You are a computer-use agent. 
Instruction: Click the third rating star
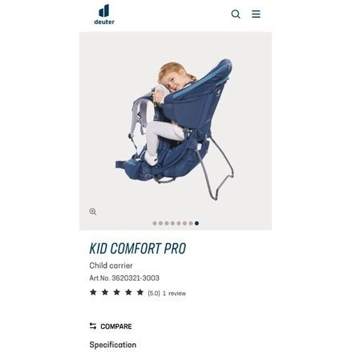(x=116, y=292)
